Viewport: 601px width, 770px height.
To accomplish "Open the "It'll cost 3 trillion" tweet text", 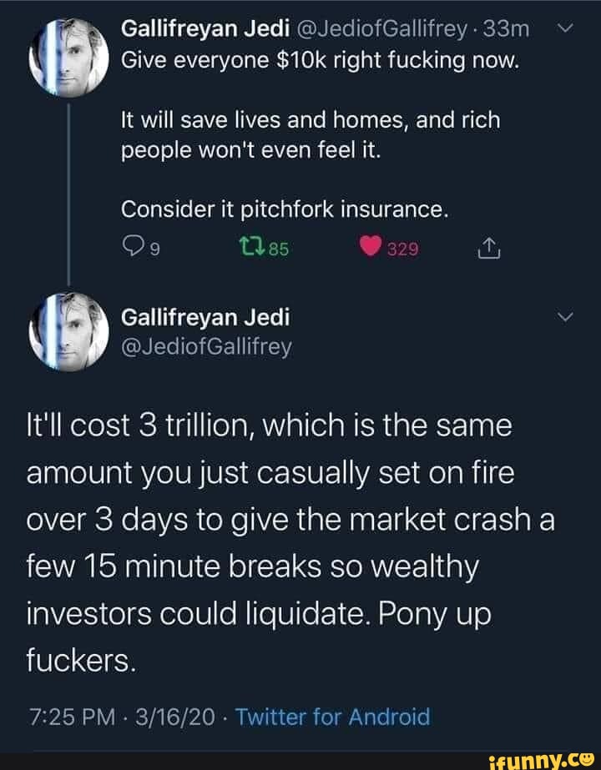I will (292, 542).
